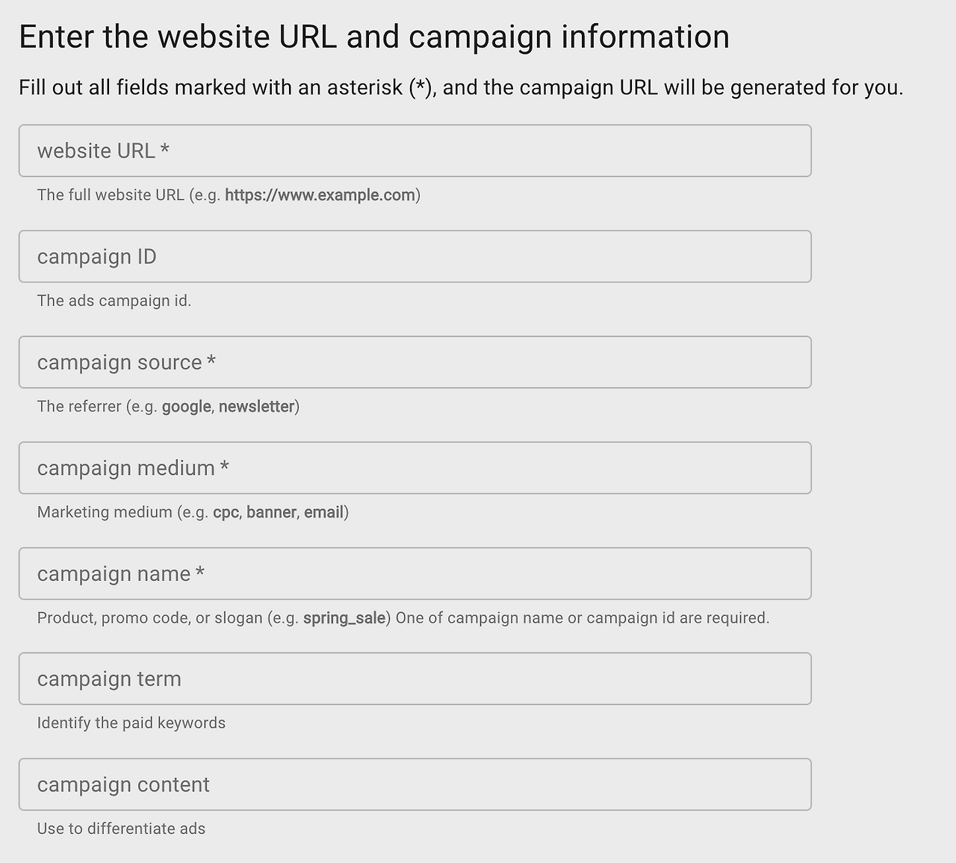This screenshot has height=863, width=956.
Task: Click into the campaign medium field
Action: pyautogui.click(x=415, y=468)
